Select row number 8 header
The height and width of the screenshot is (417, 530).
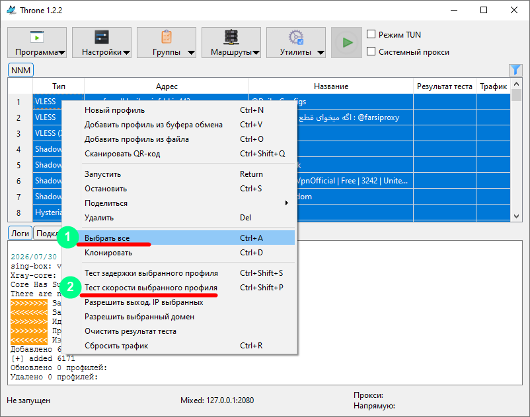[19, 213]
